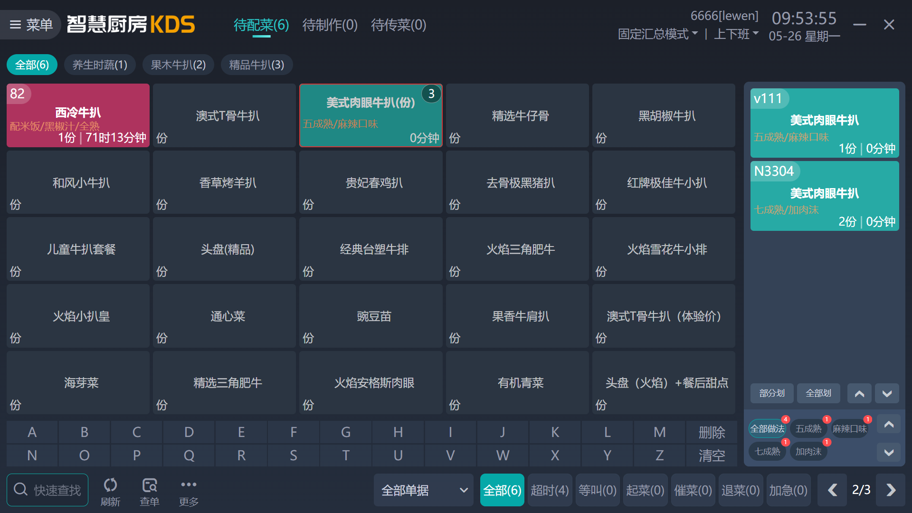
Task: Toggle the 麻辣口味 filter chip
Action: pos(850,428)
